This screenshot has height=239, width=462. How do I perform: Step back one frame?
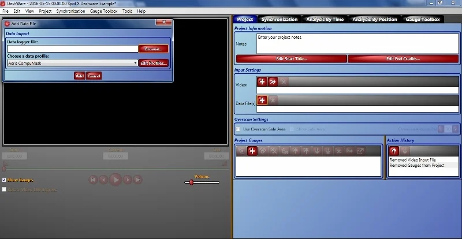(x=103, y=180)
